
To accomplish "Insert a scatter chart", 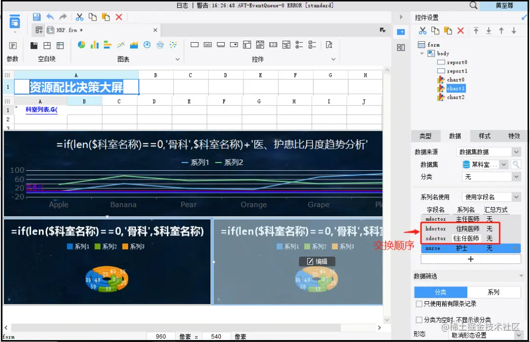I will [x=173, y=45].
